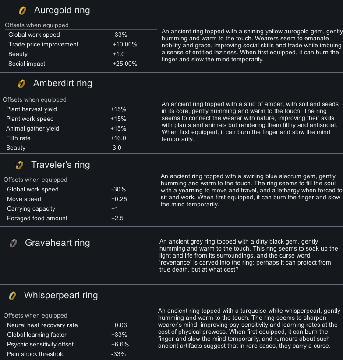This screenshot has height=360, width=343.
Task: Select the Neural heat recovery rate row
Action: (x=80, y=325)
